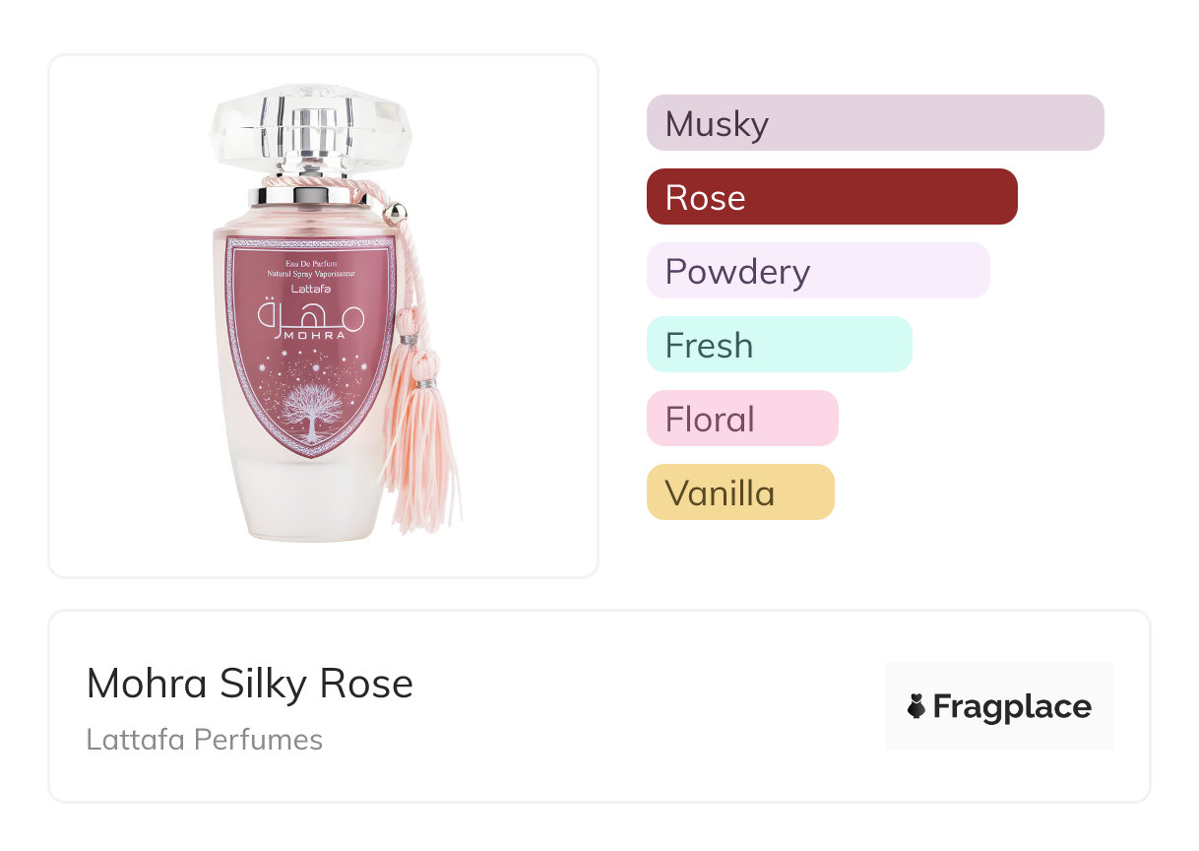
Task: Pick the mint green Fresh accord bar
Action: tap(779, 345)
